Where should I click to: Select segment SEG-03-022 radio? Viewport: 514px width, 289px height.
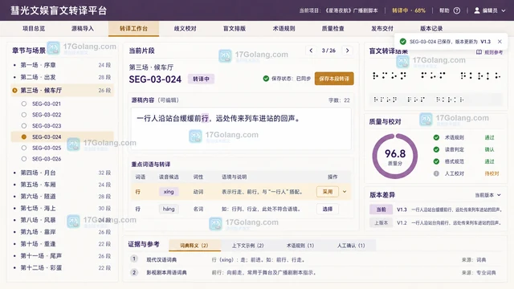click(x=24, y=115)
